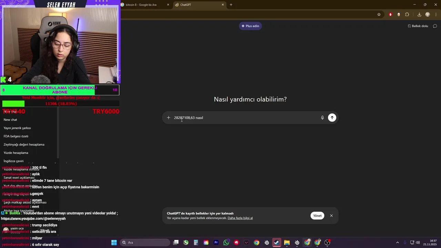Click the taskbar Ara search box
Viewport: 441px width, 248px height.
click(145, 242)
